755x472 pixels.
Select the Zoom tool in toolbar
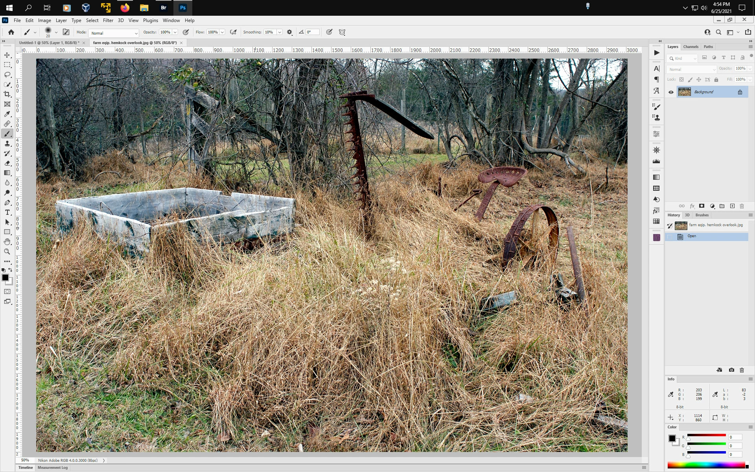7,252
